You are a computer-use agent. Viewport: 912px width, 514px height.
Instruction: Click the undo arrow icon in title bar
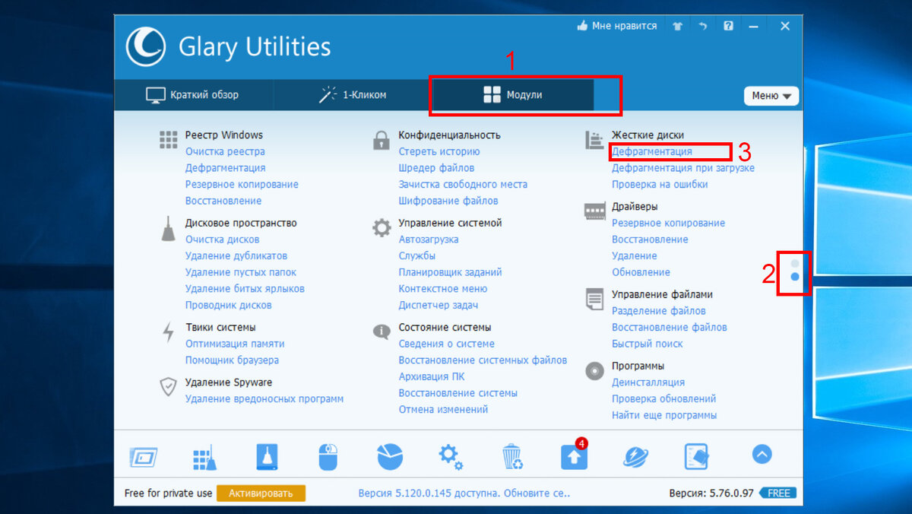703,26
